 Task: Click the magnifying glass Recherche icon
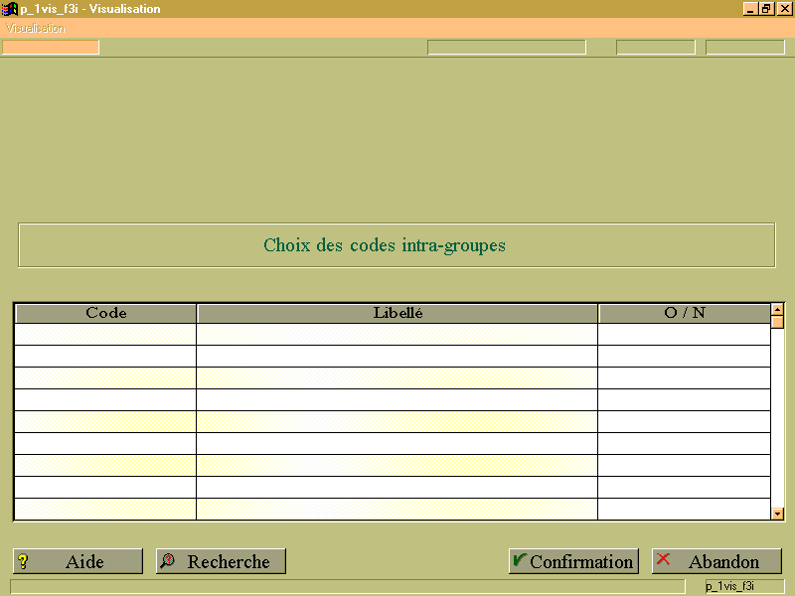click(167, 560)
